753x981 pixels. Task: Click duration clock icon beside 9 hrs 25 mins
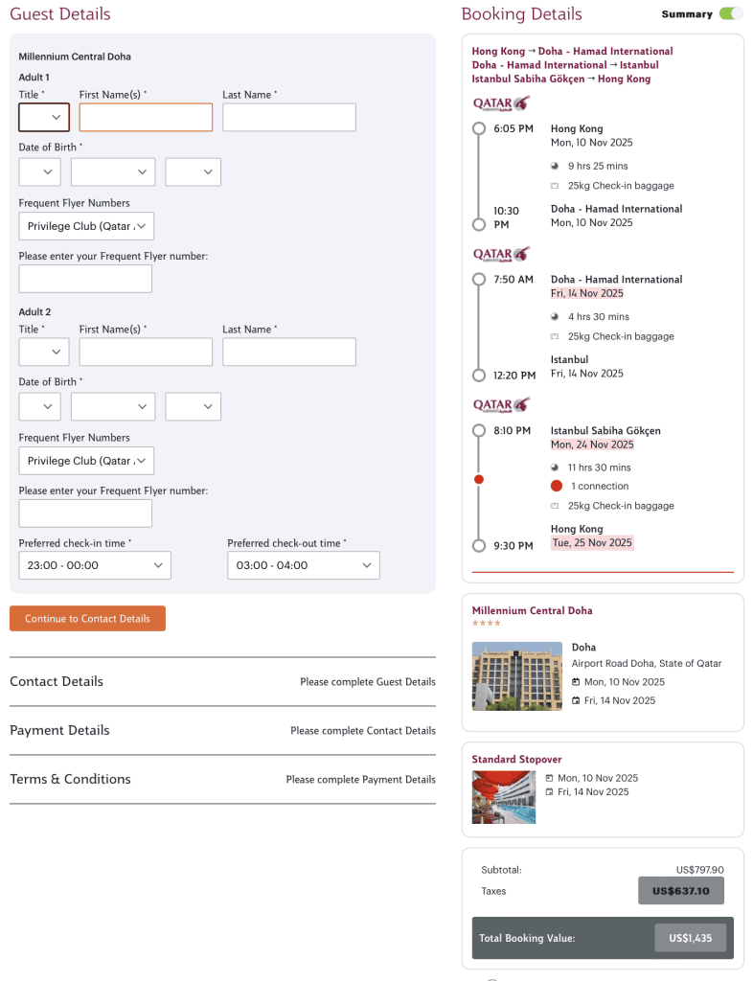[555, 166]
